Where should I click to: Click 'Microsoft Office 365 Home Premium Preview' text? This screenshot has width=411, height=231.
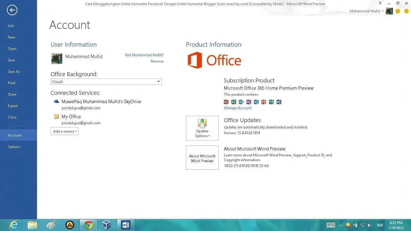click(x=269, y=88)
